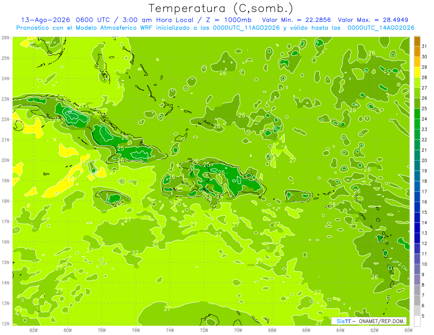The height and width of the screenshot is (335, 434).
Task: Click the "0000UTC_14AGO2026" valid-until time
Action: tap(380, 28)
